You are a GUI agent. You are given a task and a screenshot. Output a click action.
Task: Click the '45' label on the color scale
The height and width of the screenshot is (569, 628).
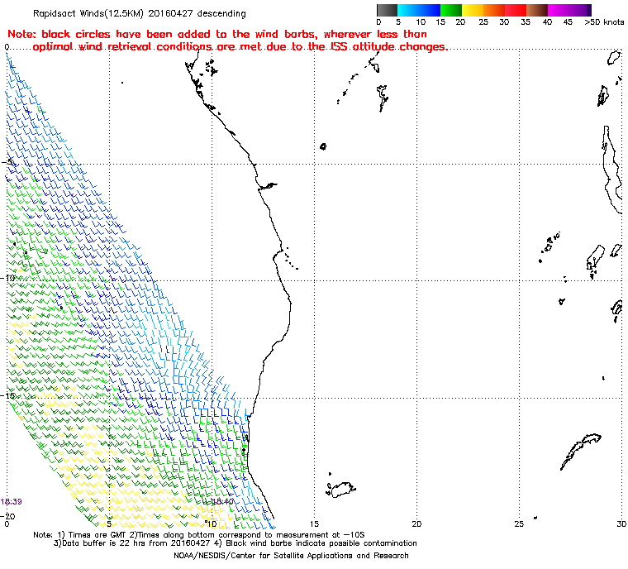[568, 22]
